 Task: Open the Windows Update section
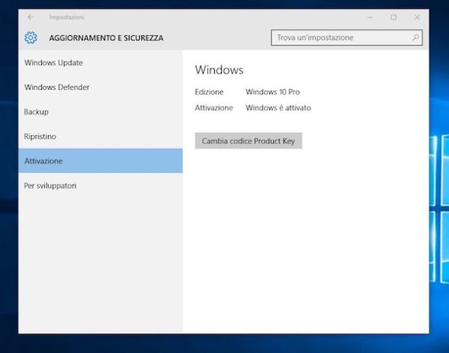click(x=54, y=63)
